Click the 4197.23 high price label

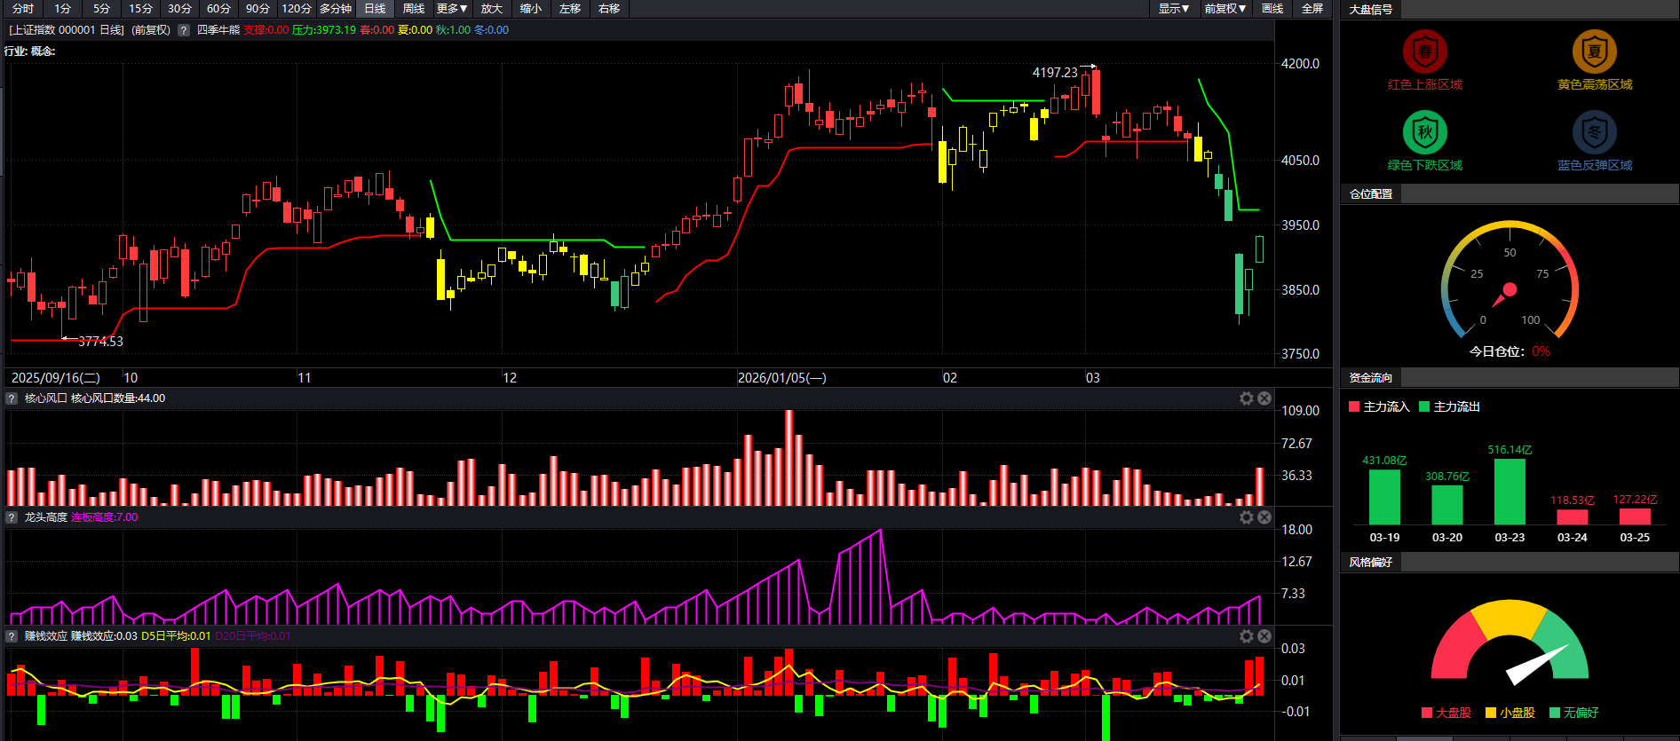[x=1055, y=73]
